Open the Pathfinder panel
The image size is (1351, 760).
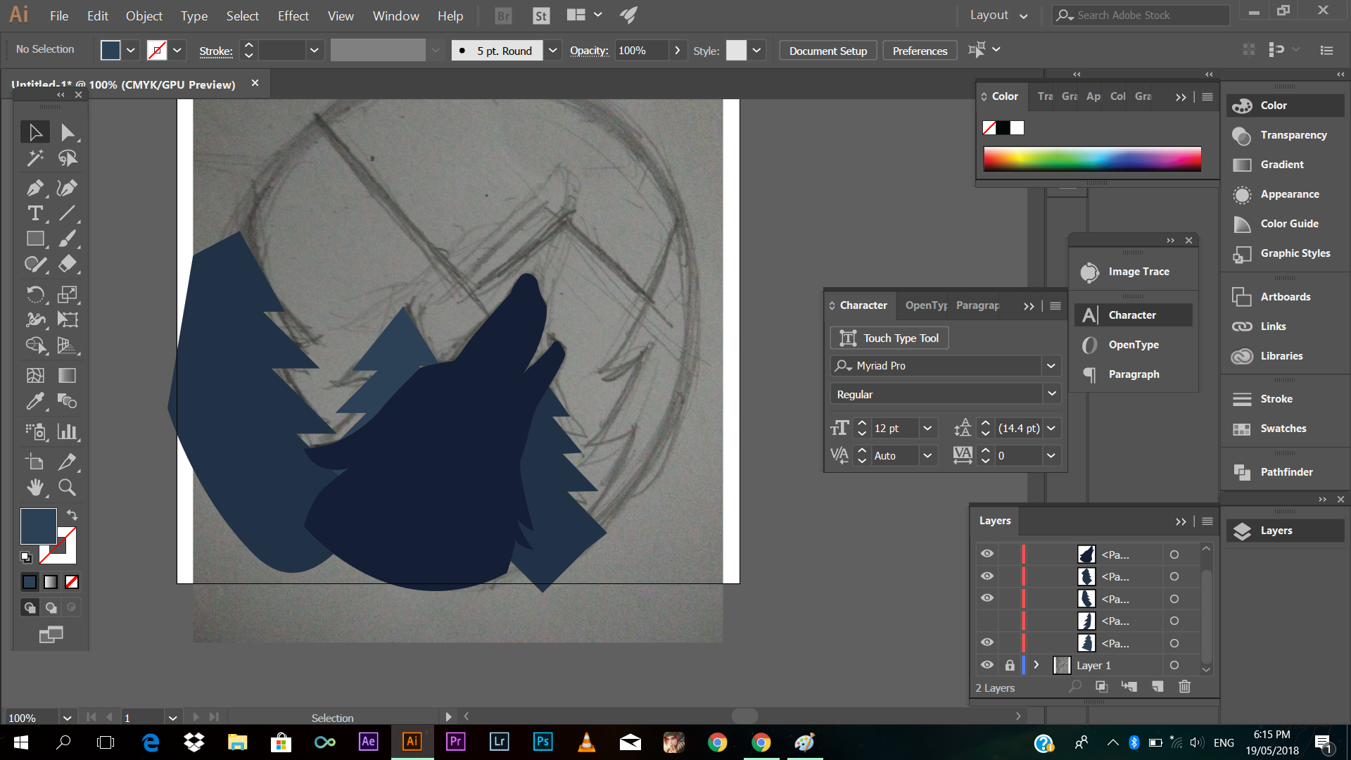pyautogui.click(x=1285, y=472)
